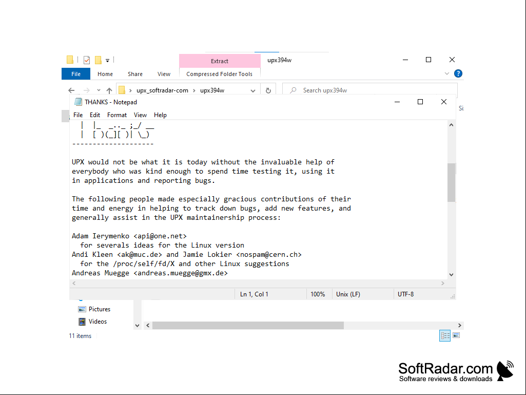Image resolution: width=526 pixels, height=395 pixels.
Task: Open the File tab in Explorer ribbon
Action: (x=76, y=74)
